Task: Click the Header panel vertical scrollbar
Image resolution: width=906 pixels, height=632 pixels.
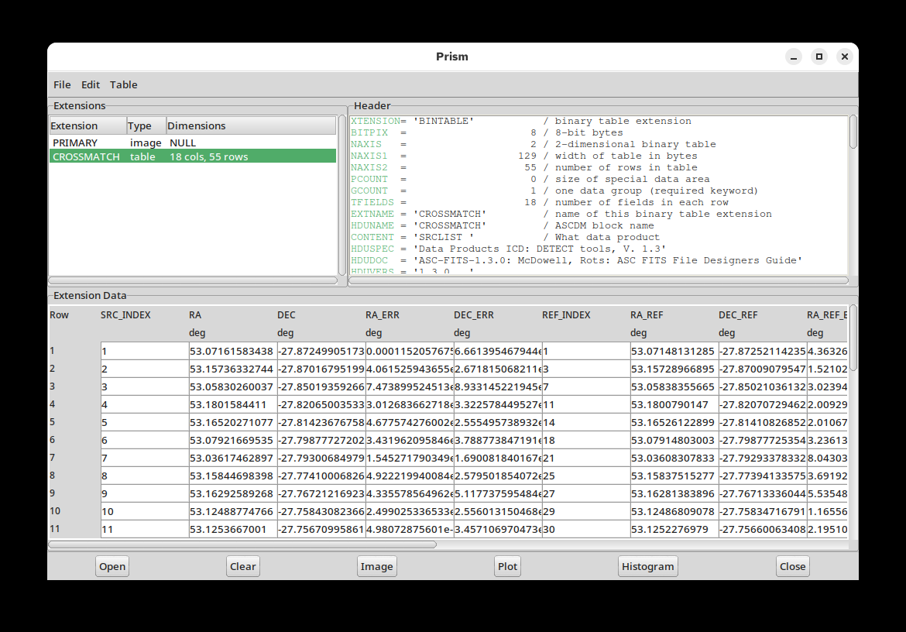Action: tap(853, 132)
